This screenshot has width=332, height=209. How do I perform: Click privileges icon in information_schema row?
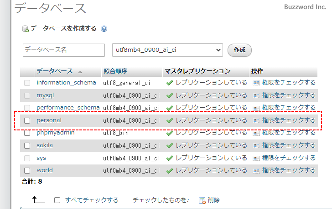click(x=256, y=83)
